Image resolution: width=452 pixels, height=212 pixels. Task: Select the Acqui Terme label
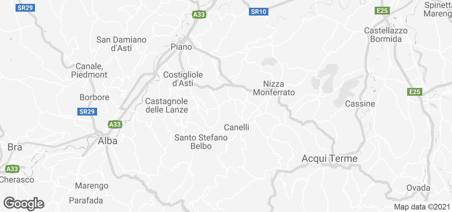click(x=329, y=159)
